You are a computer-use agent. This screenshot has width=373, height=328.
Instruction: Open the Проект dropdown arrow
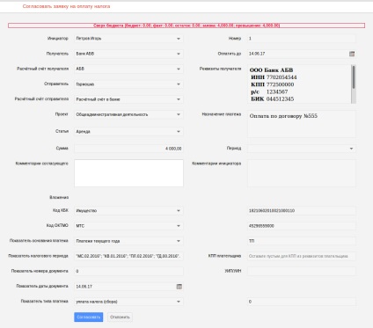[x=179, y=114]
